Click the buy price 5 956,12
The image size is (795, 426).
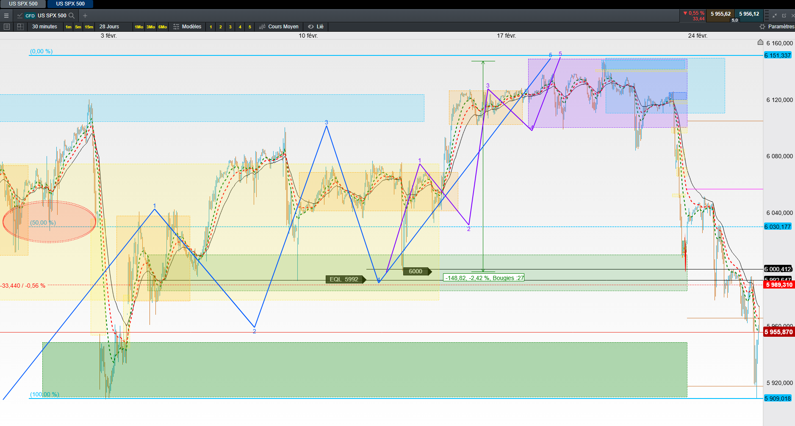pos(749,14)
